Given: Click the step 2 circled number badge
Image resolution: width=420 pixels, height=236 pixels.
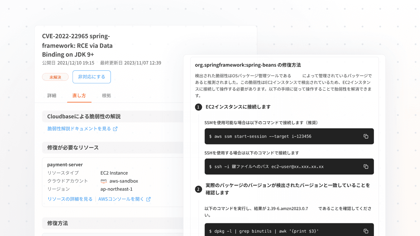Looking at the screenshot, I should [199, 188].
